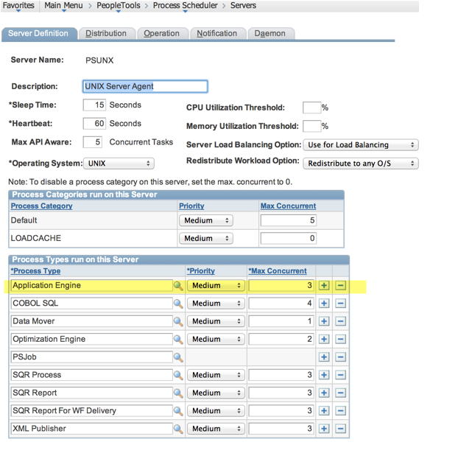Open the Main Menu breadcrumb

click(x=63, y=6)
